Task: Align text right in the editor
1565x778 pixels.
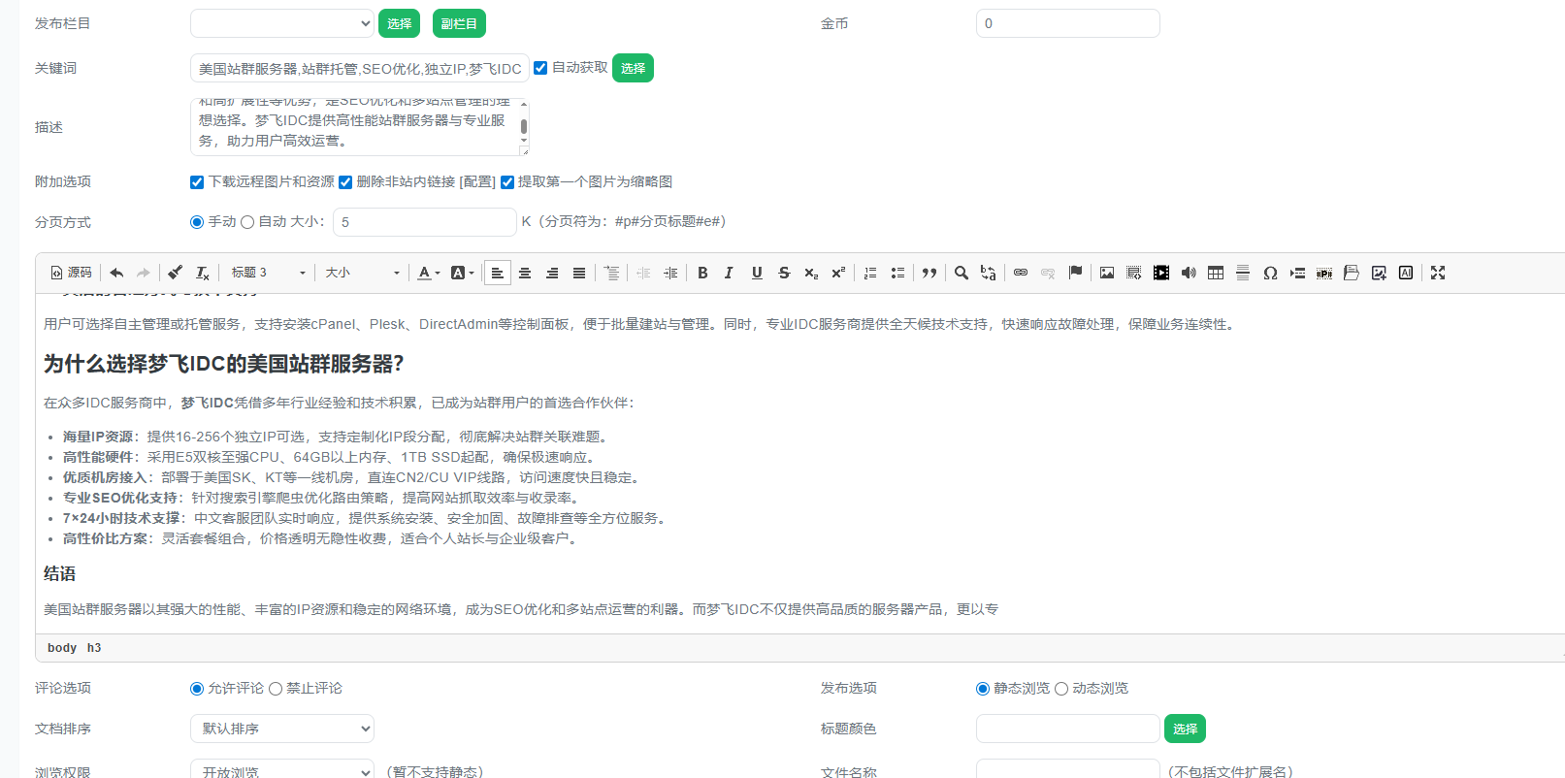Action: [552, 273]
